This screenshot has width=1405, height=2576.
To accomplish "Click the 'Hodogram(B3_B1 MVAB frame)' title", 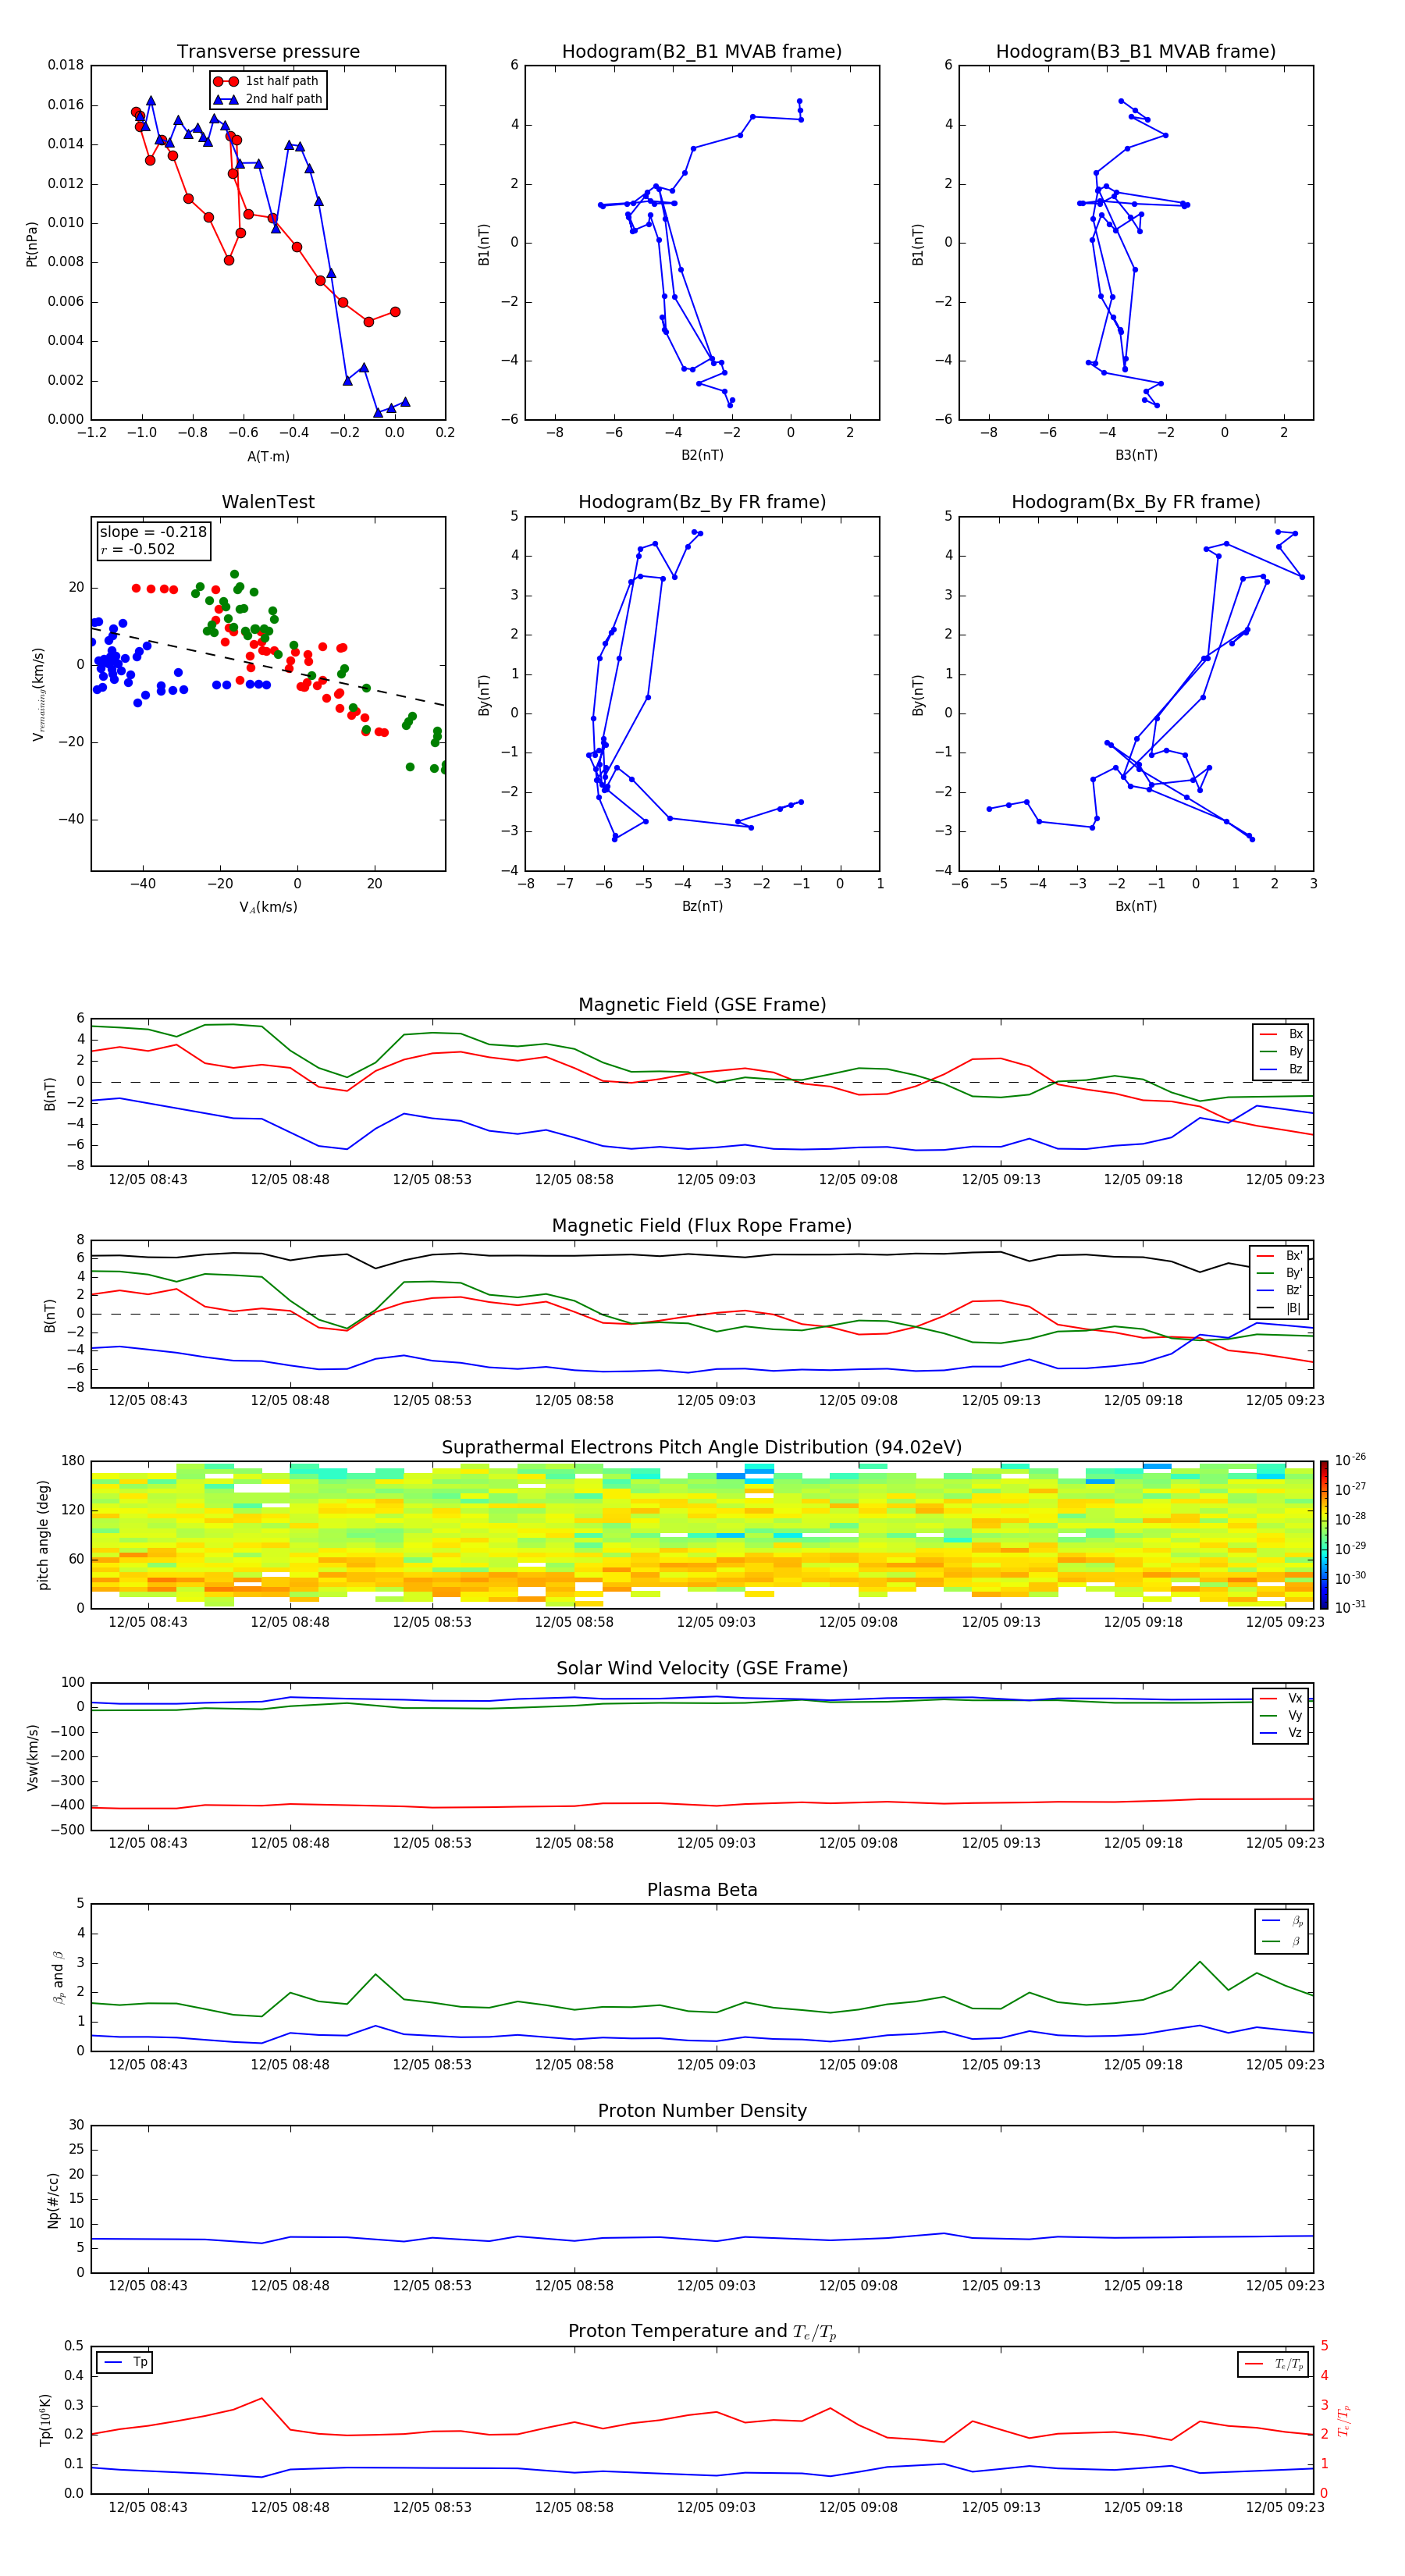I will point(1136,51).
